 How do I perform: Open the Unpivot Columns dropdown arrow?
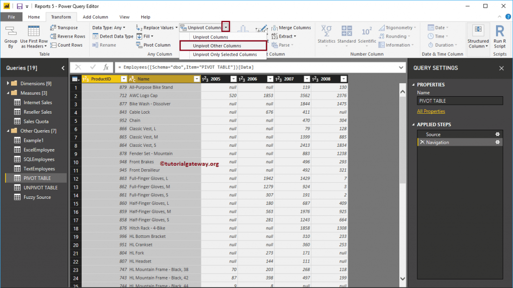tap(226, 28)
